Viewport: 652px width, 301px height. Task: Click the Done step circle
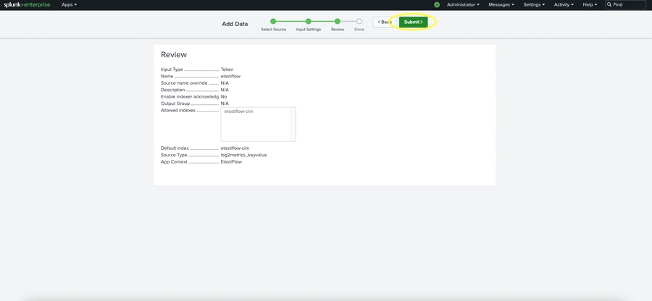tap(359, 22)
